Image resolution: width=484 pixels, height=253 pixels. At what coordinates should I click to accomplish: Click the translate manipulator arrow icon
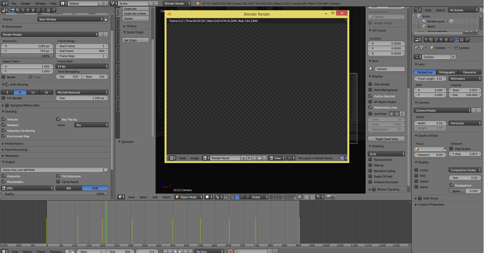point(237,197)
